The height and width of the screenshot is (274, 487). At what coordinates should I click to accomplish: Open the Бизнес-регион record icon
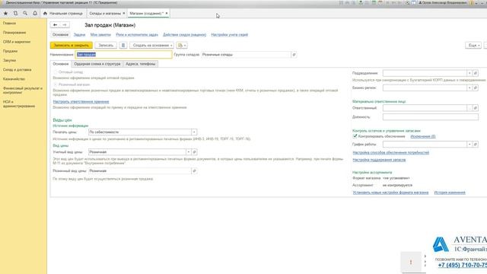pos(476,88)
